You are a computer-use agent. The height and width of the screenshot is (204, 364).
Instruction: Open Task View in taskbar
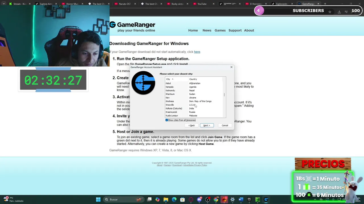[x=149, y=199]
